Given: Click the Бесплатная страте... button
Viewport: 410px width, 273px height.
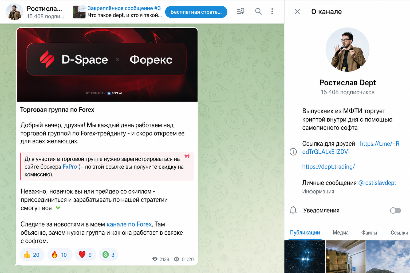Looking at the screenshot, I should point(196,12).
